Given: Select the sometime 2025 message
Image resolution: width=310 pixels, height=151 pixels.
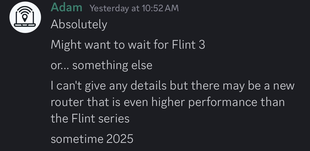Looking at the screenshot, I should [x=92, y=139].
